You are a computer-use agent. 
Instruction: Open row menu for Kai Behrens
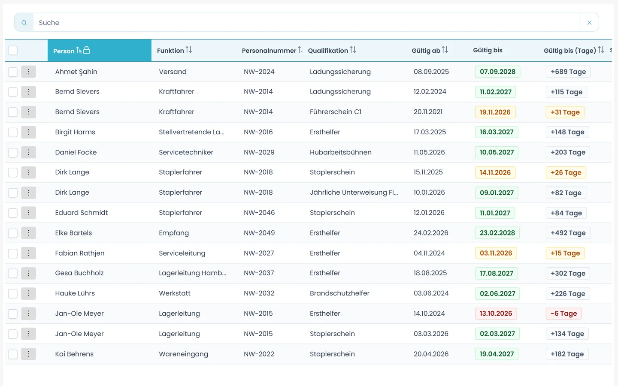pyautogui.click(x=29, y=354)
